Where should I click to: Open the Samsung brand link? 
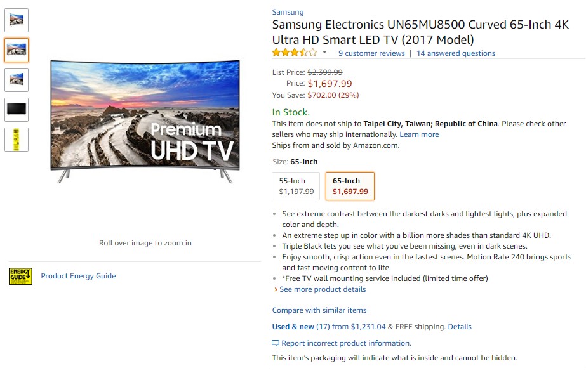coord(288,12)
